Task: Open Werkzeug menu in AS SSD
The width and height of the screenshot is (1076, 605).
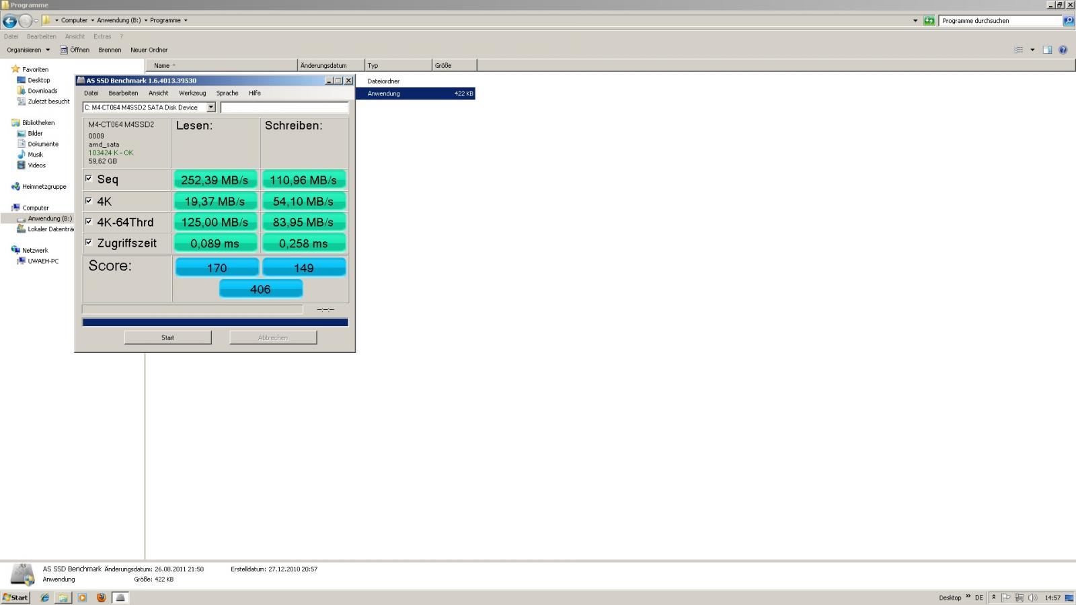Action: tap(192, 93)
